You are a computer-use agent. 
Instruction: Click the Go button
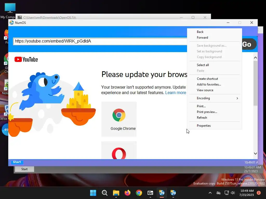click(249, 44)
